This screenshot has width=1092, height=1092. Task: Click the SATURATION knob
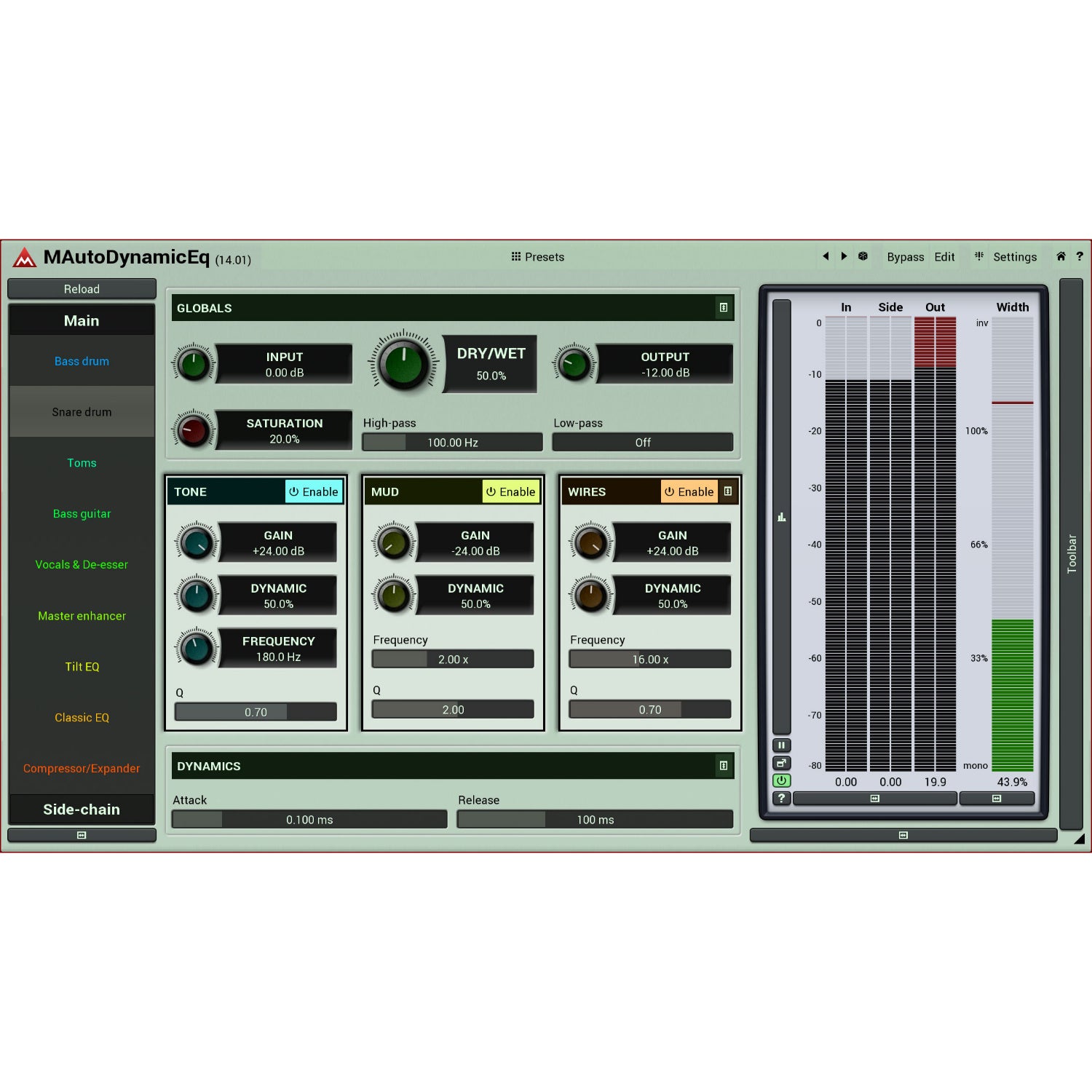pyautogui.click(x=194, y=430)
